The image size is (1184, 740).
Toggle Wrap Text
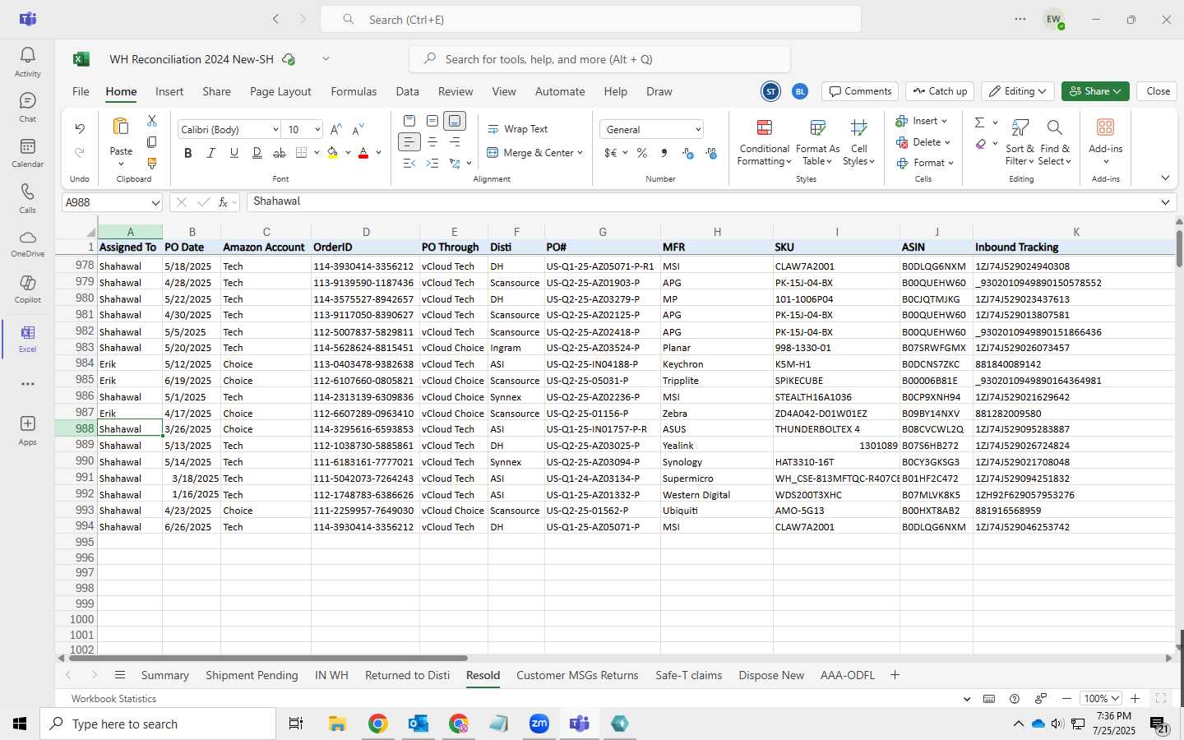[x=518, y=129]
